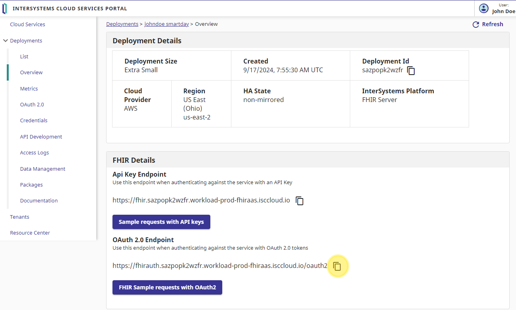This screenshot has height=310, width=516.
Task: Click the non-mirrored HA State value
Action: (x=264, y=100)
